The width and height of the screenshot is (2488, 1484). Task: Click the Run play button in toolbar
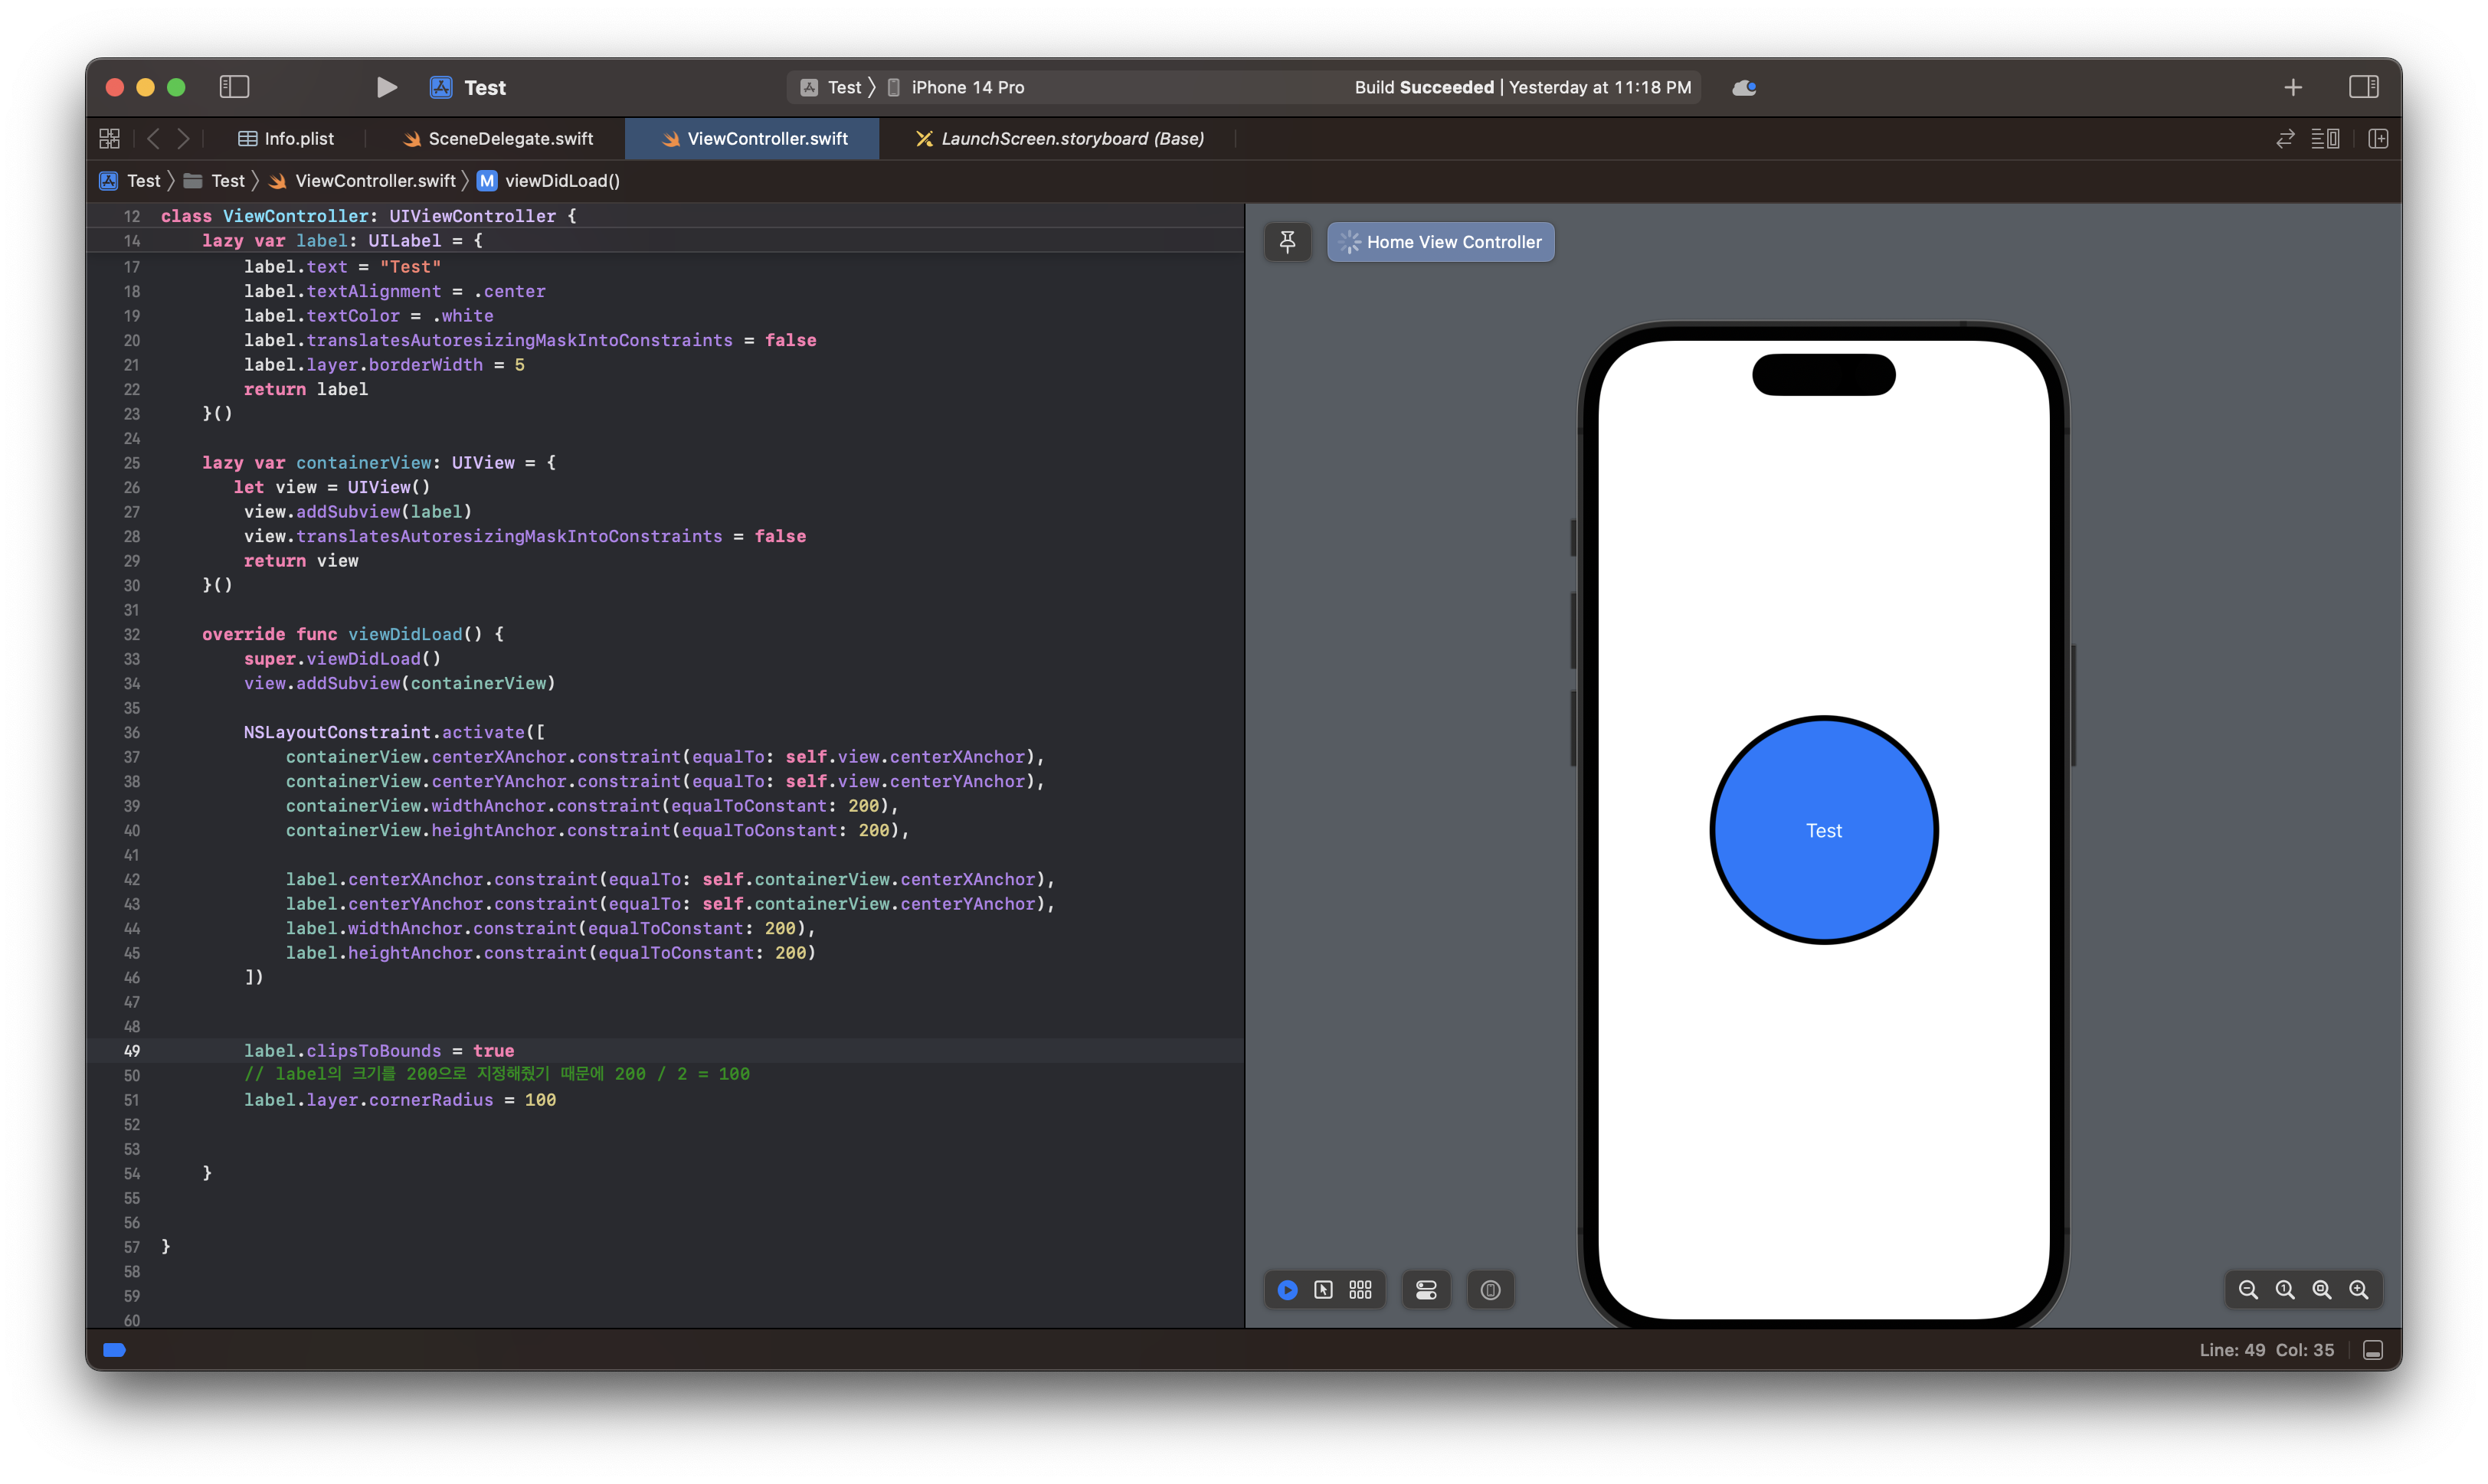(386, 88)
